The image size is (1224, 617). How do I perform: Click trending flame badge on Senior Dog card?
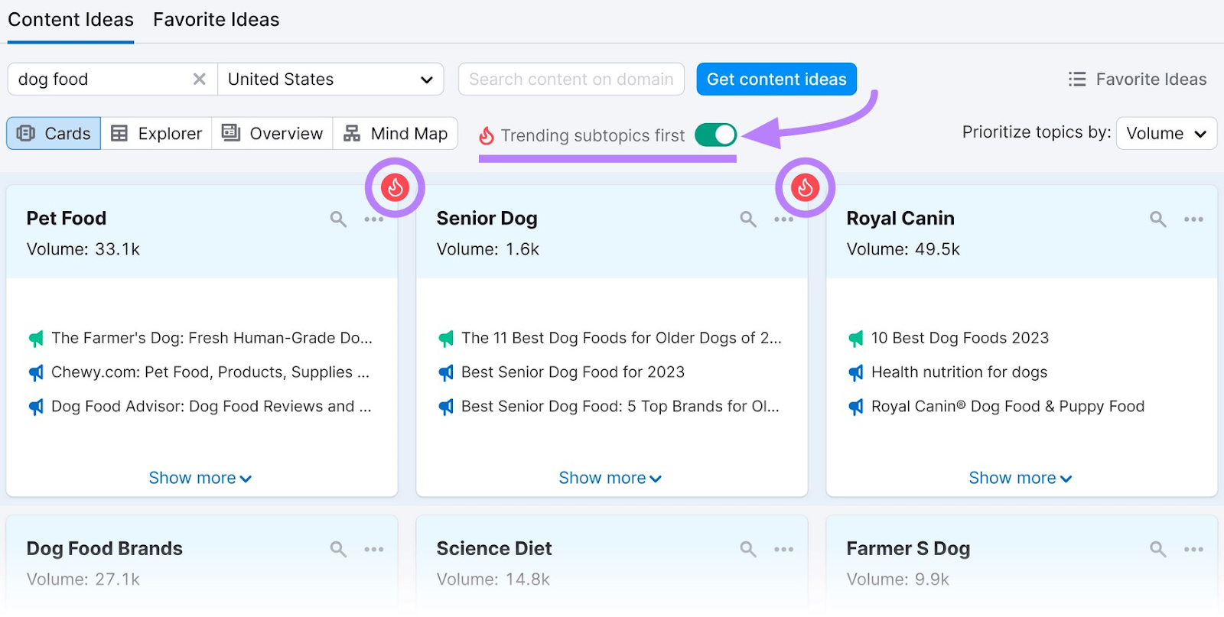pyautogui.click(x=805, y=187)
